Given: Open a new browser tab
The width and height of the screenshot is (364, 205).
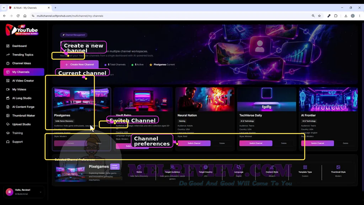Looking at the screenshot, I should click(x=55, y=8).
